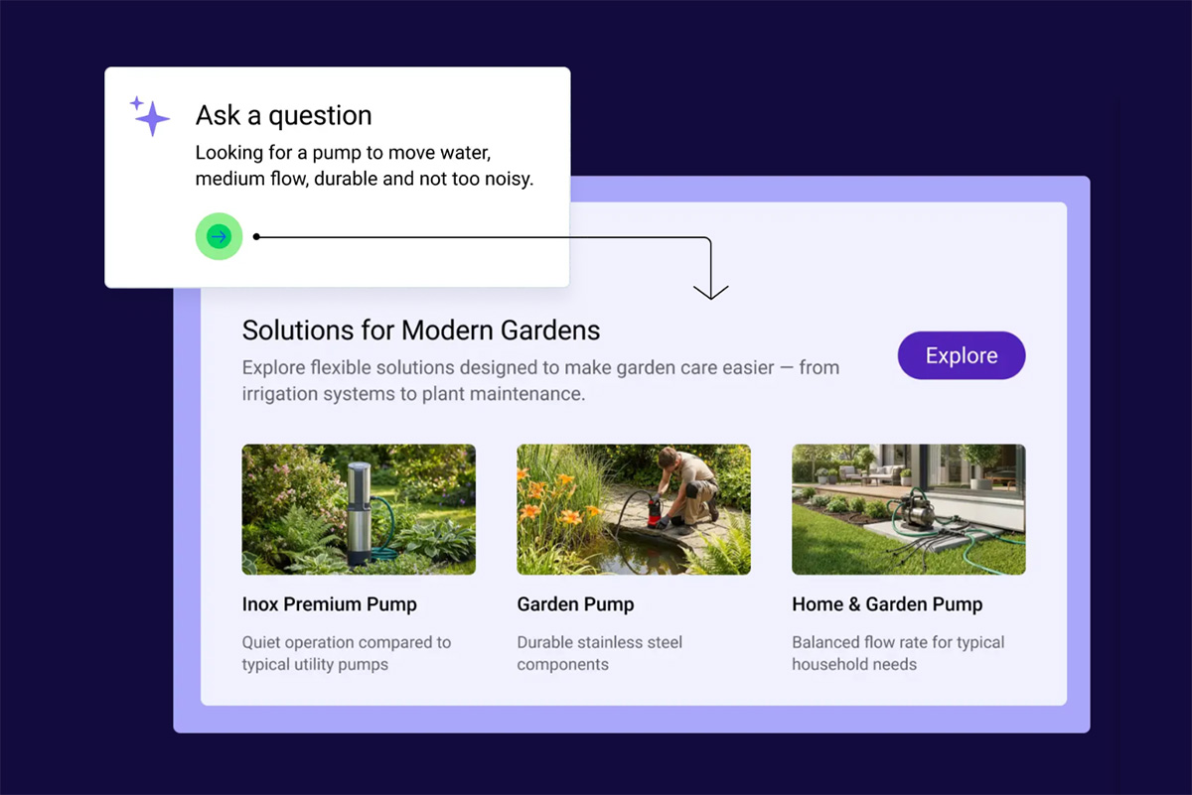This screenshot has height=795, width=1192.
Task: Click the Solutions for Modern Gardens heading
Action: pyautogui.click(x=421, y=330)
